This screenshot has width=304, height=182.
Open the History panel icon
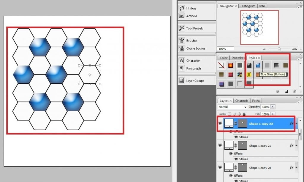pos(182,8)
